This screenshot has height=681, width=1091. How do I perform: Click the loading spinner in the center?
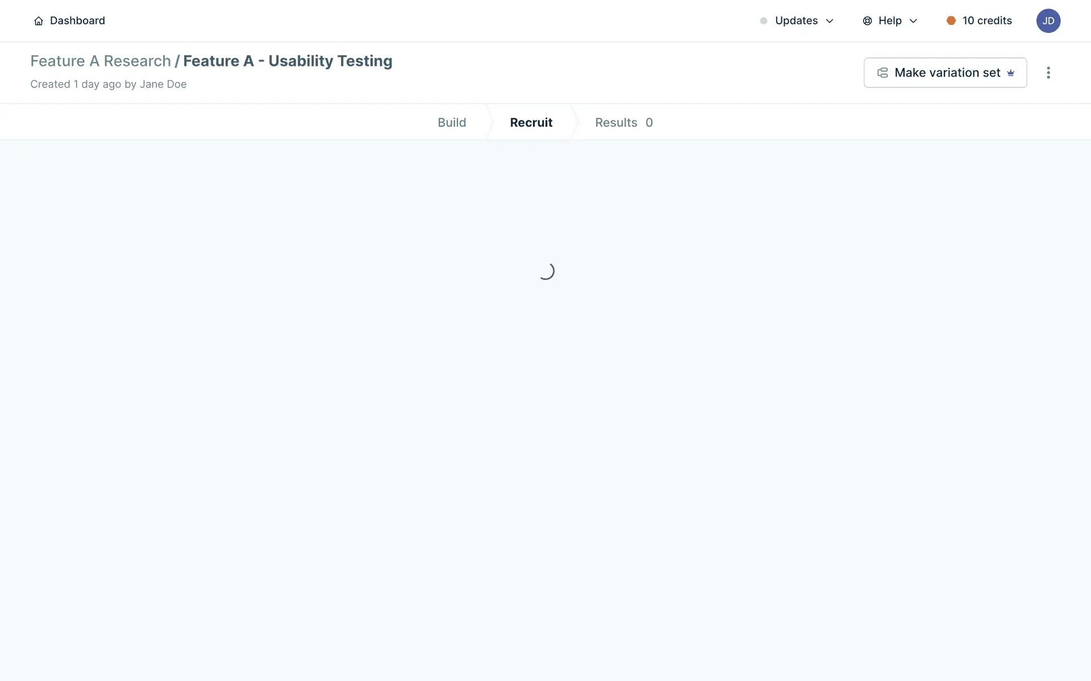pos(545,271)
